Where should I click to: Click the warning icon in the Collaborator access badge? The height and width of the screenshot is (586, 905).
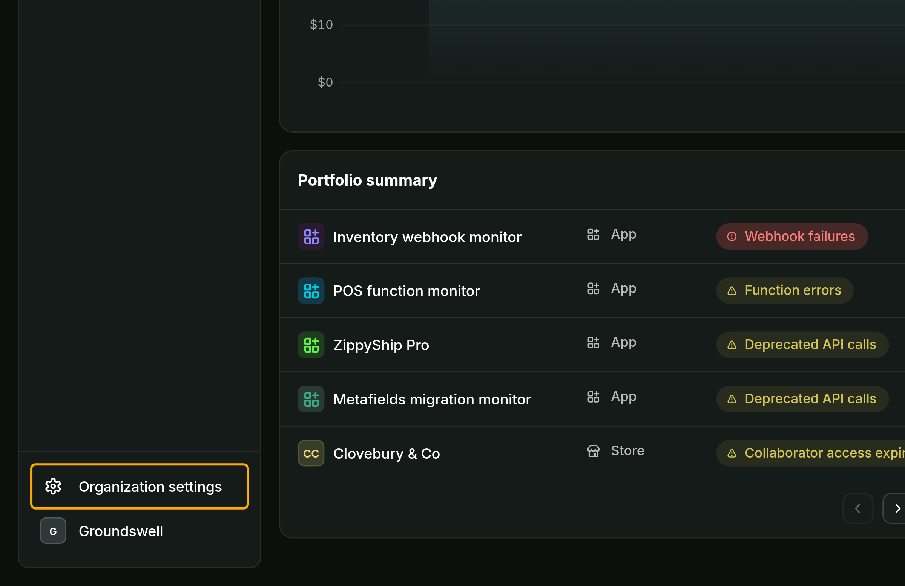pyautogui.click(x=732, y=454)
